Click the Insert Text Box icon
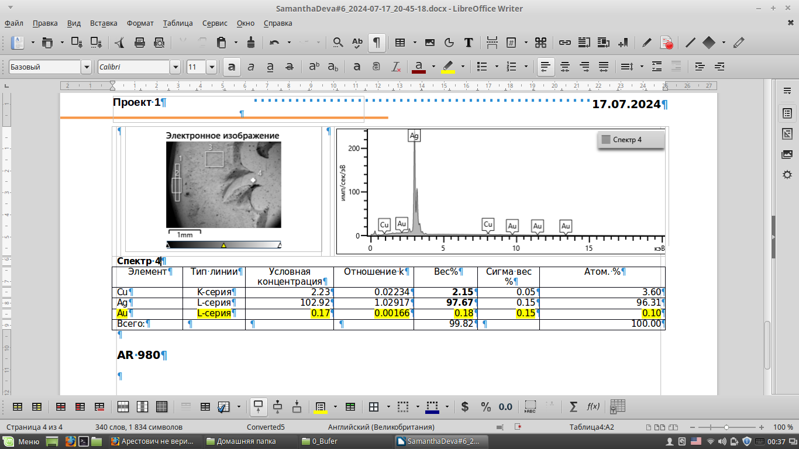 469,43
